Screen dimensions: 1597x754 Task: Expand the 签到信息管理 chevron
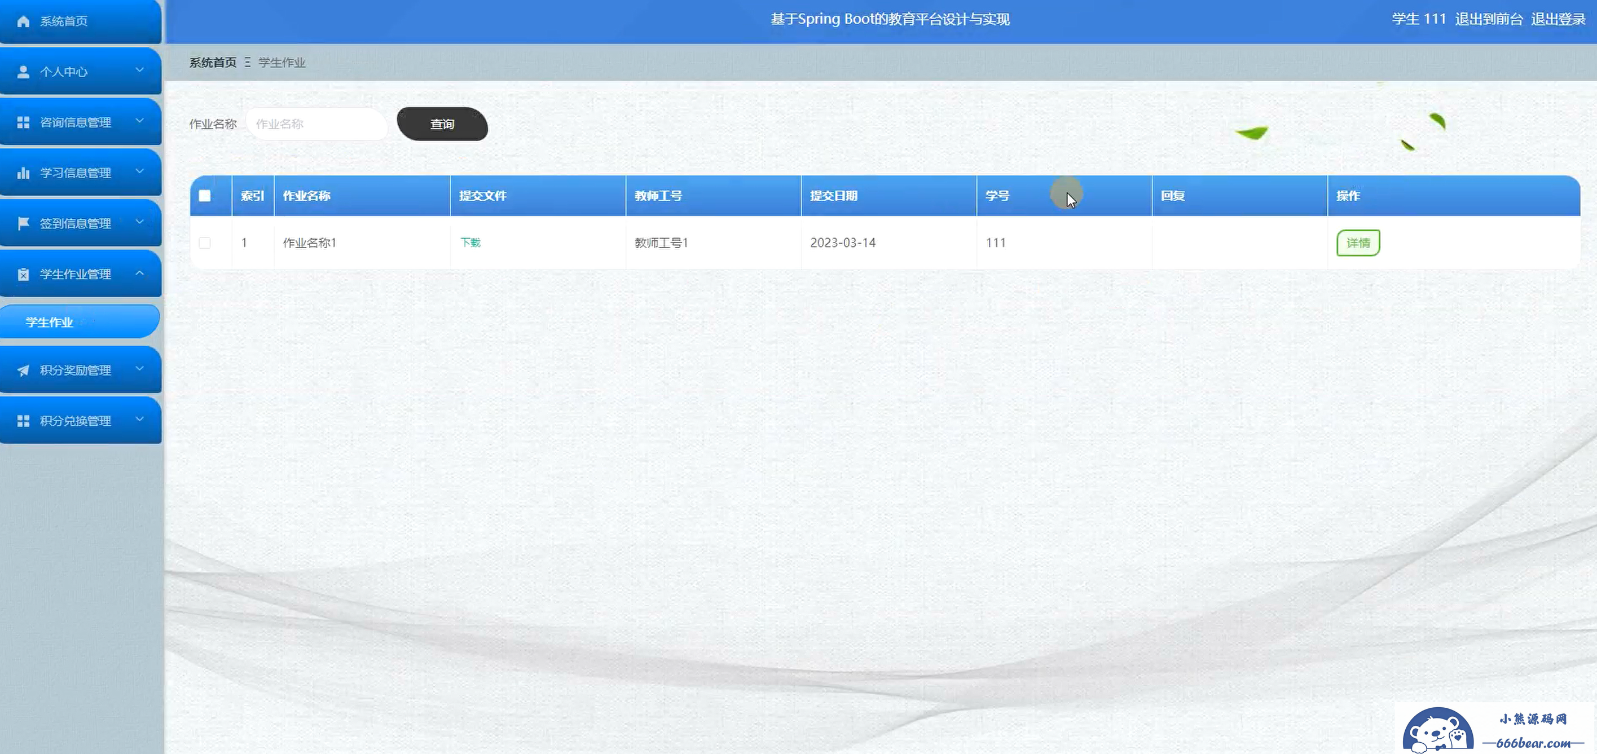point(139,222)
